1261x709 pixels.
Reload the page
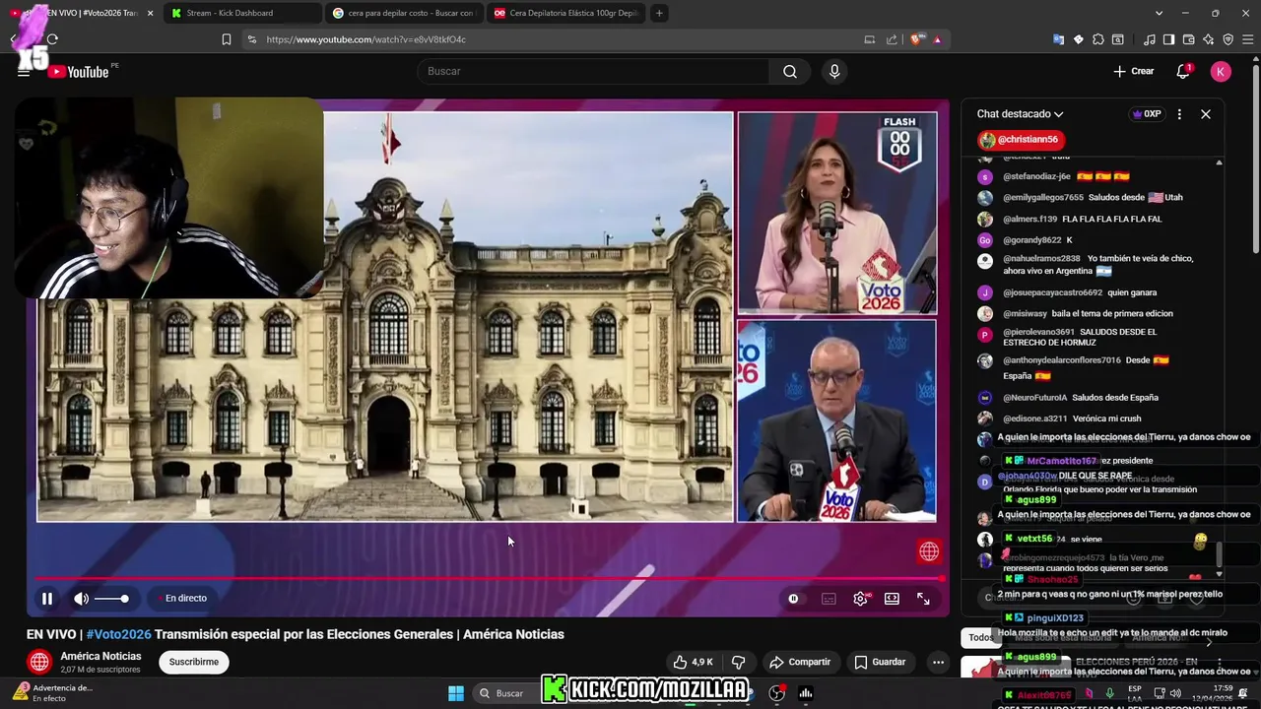click(x=52, y=39)
